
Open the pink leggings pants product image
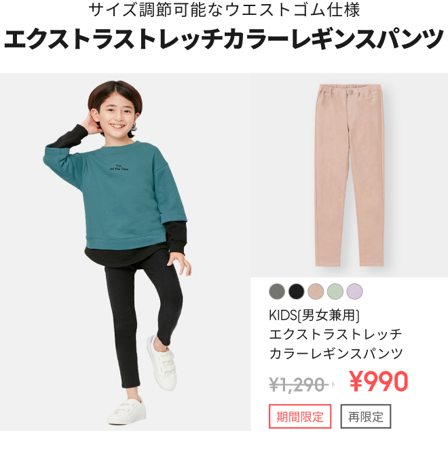click(350, 176)
